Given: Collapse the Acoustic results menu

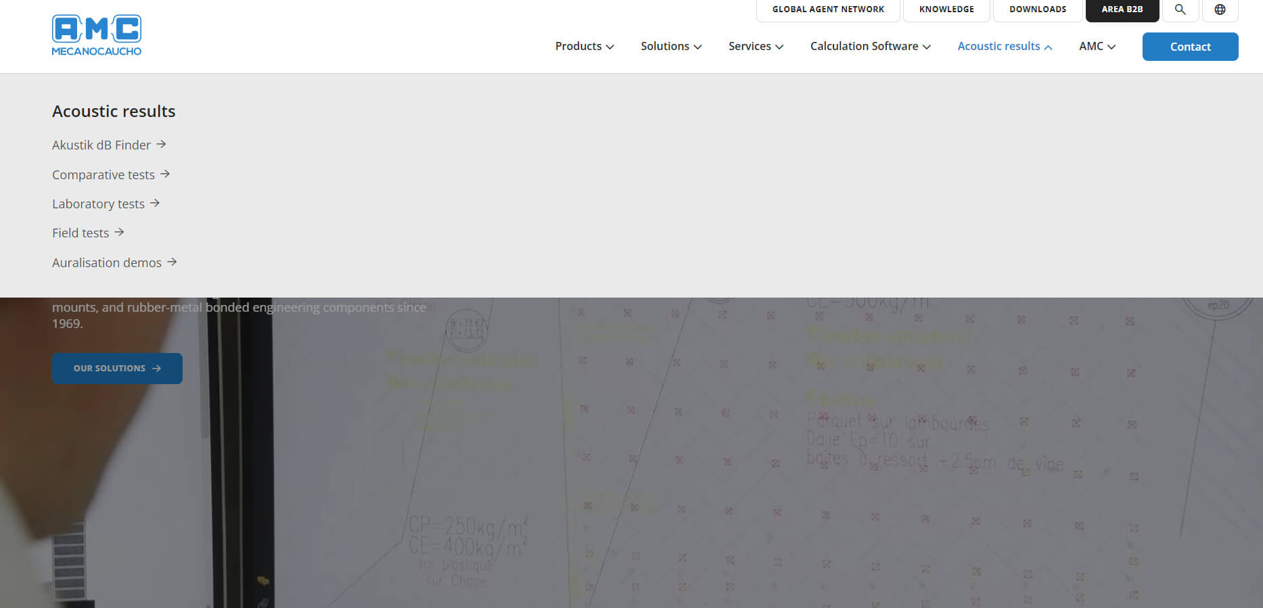Looking at the screenshot, I should pyautogui.click(x=1005, y=46).
